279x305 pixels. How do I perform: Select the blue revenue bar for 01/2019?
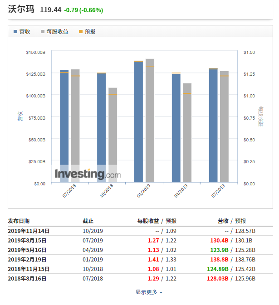pyautogui.click(x=139, y=121)
